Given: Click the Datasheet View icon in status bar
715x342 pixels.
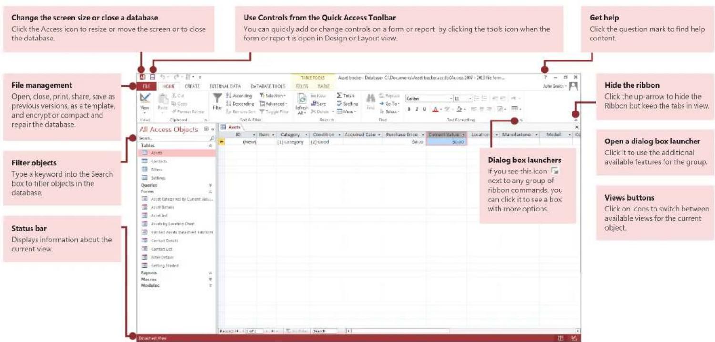Looking at the screenshot, I should click(x=562, y=338).
